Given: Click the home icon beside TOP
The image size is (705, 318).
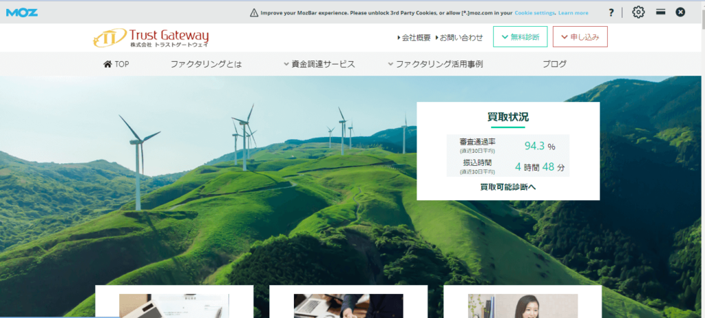Looking at the screenshot, I should pyautogui.click(x=107, y=64).
